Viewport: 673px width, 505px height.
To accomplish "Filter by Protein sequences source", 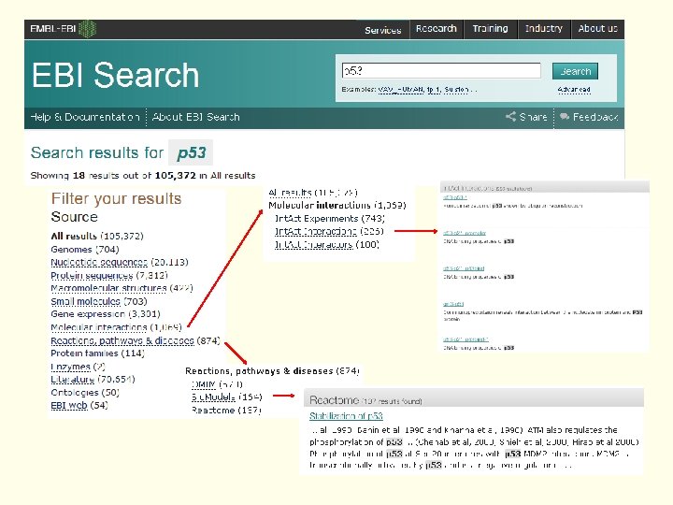I will coord(92,275).
